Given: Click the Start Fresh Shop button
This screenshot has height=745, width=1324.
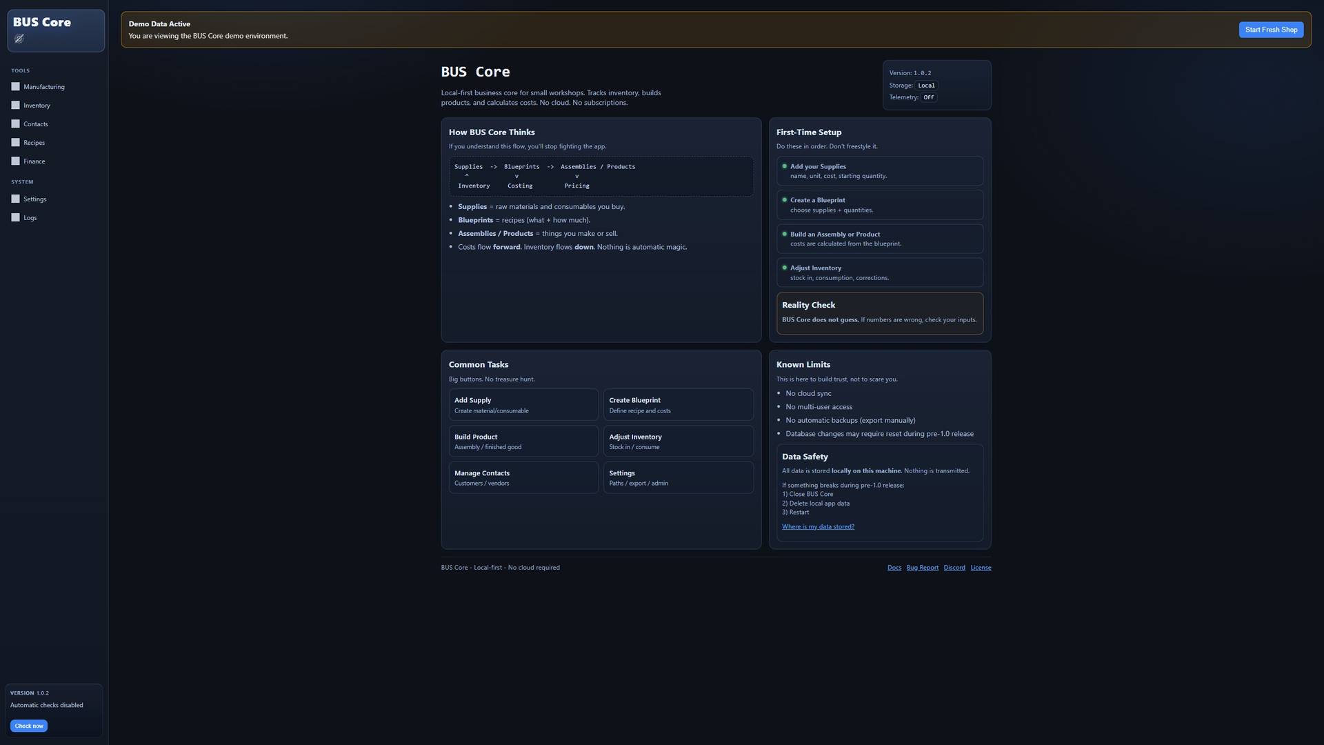Looking at the screenshot, I should click(1270, 30).
